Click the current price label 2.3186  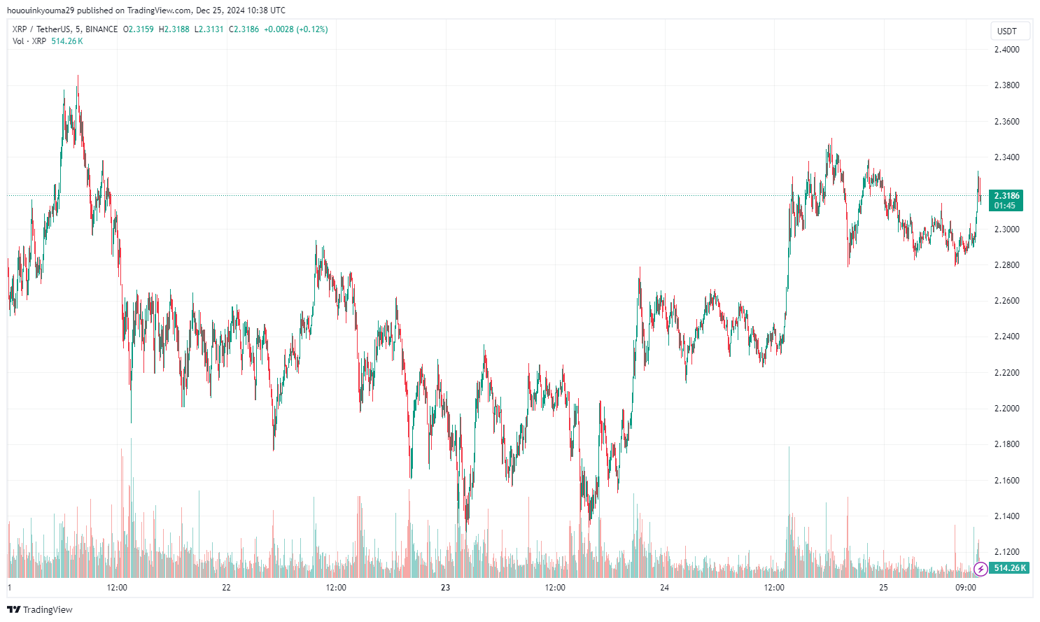[x=1006, y=196]
